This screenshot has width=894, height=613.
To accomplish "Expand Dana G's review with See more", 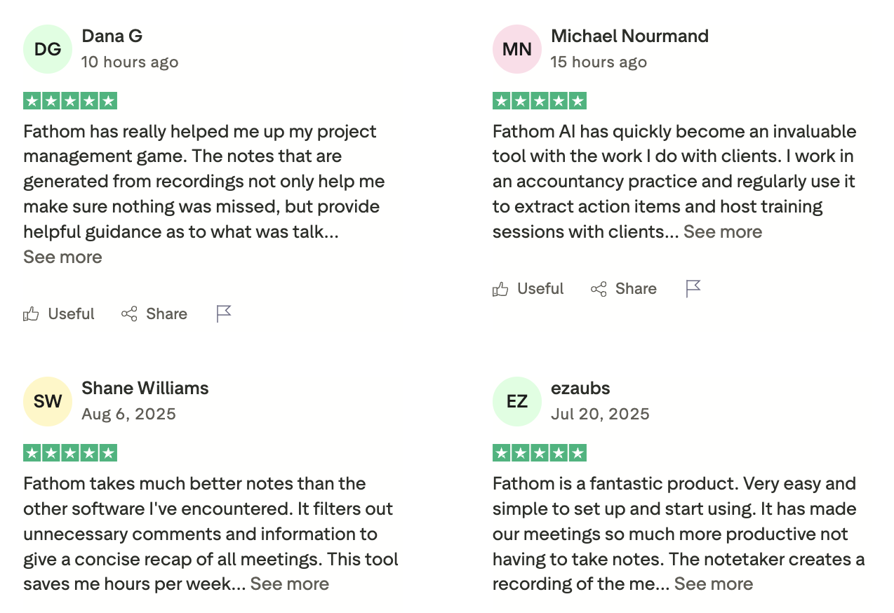I will [62, 257].
